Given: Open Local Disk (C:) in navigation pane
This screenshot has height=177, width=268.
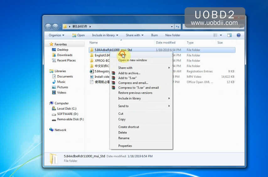Looking at the screenshot, I should click(x=67, y=109).
